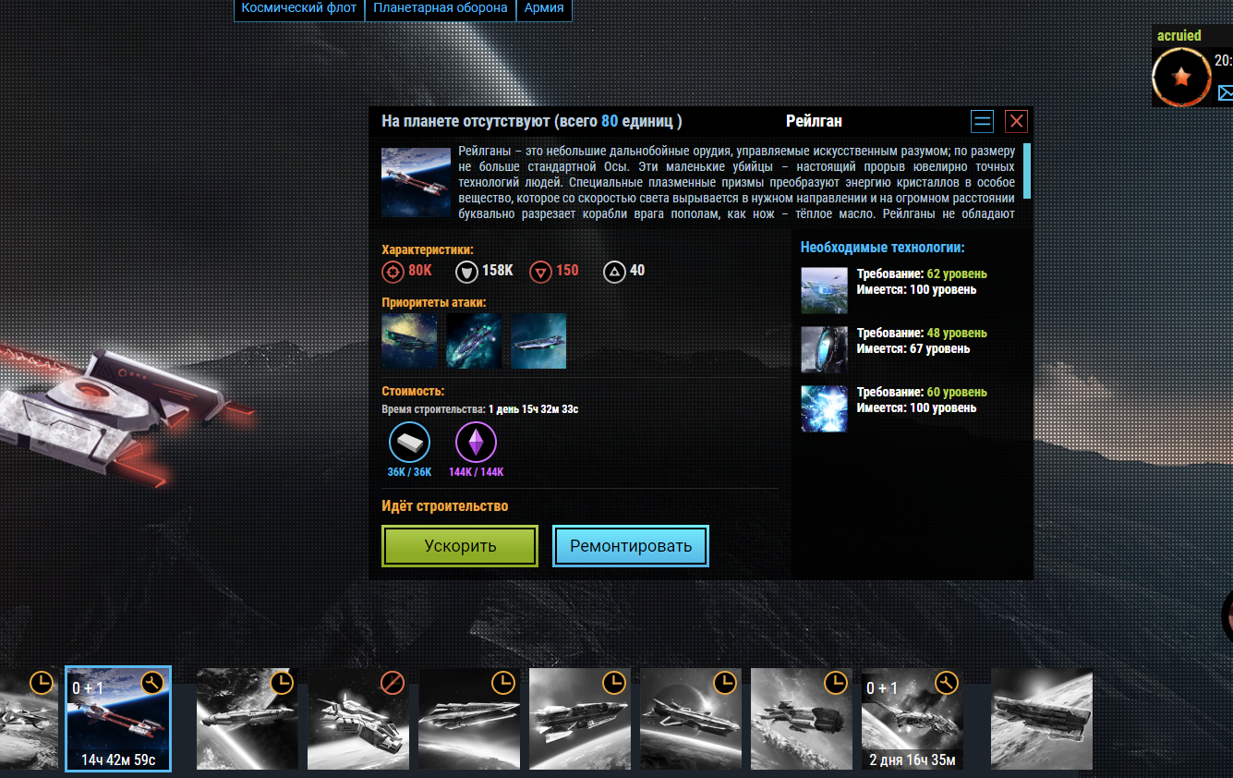
Task: Click the red crosshair attack icon (80K)
Action: (x=393, y=272)
